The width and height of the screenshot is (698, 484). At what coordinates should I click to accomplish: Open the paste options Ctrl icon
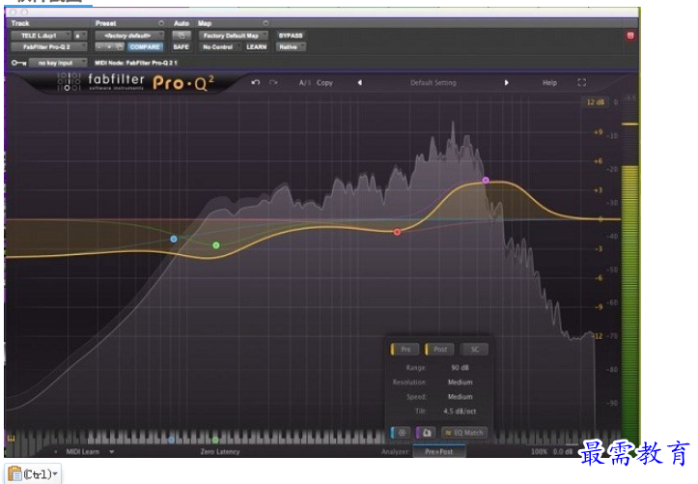click(x=33, y=473)
